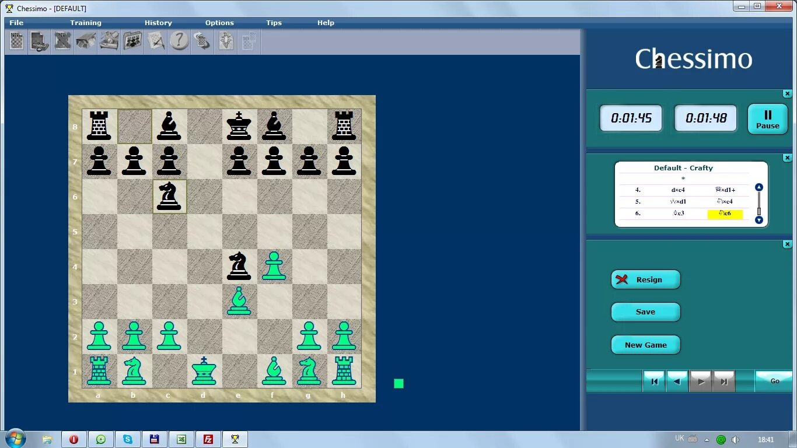Select the black knight on c6
This screenshot has width=797, height=448.
click(x=169, y=197)
